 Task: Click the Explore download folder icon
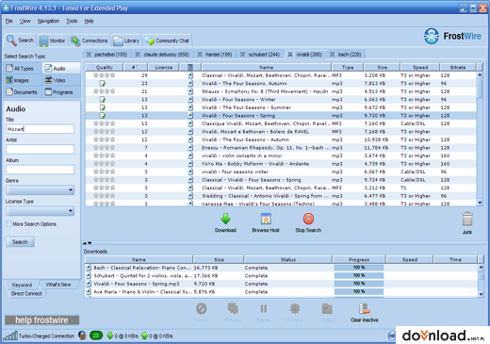(327, 308)
